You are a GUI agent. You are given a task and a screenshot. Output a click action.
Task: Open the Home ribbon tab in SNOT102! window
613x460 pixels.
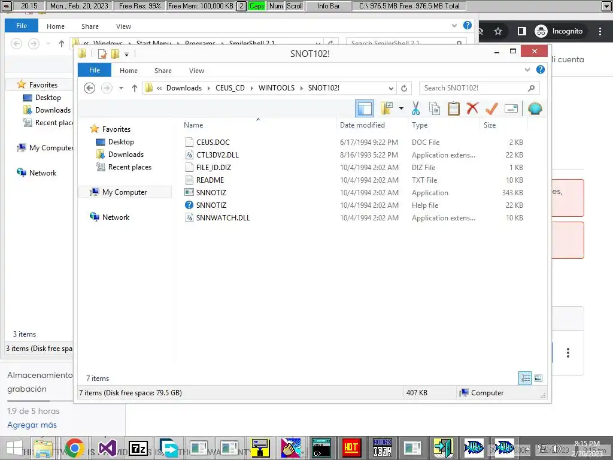pyautogui.click(x=129, y=71)
